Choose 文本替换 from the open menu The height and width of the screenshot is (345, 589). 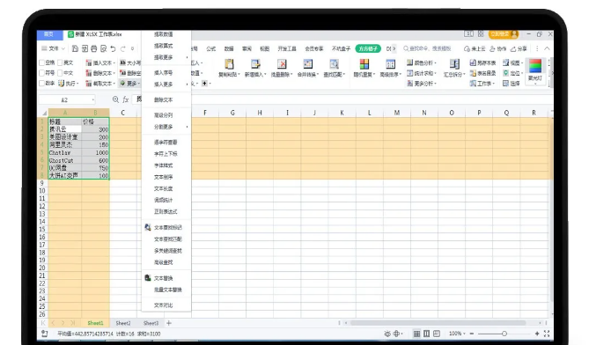163,278
